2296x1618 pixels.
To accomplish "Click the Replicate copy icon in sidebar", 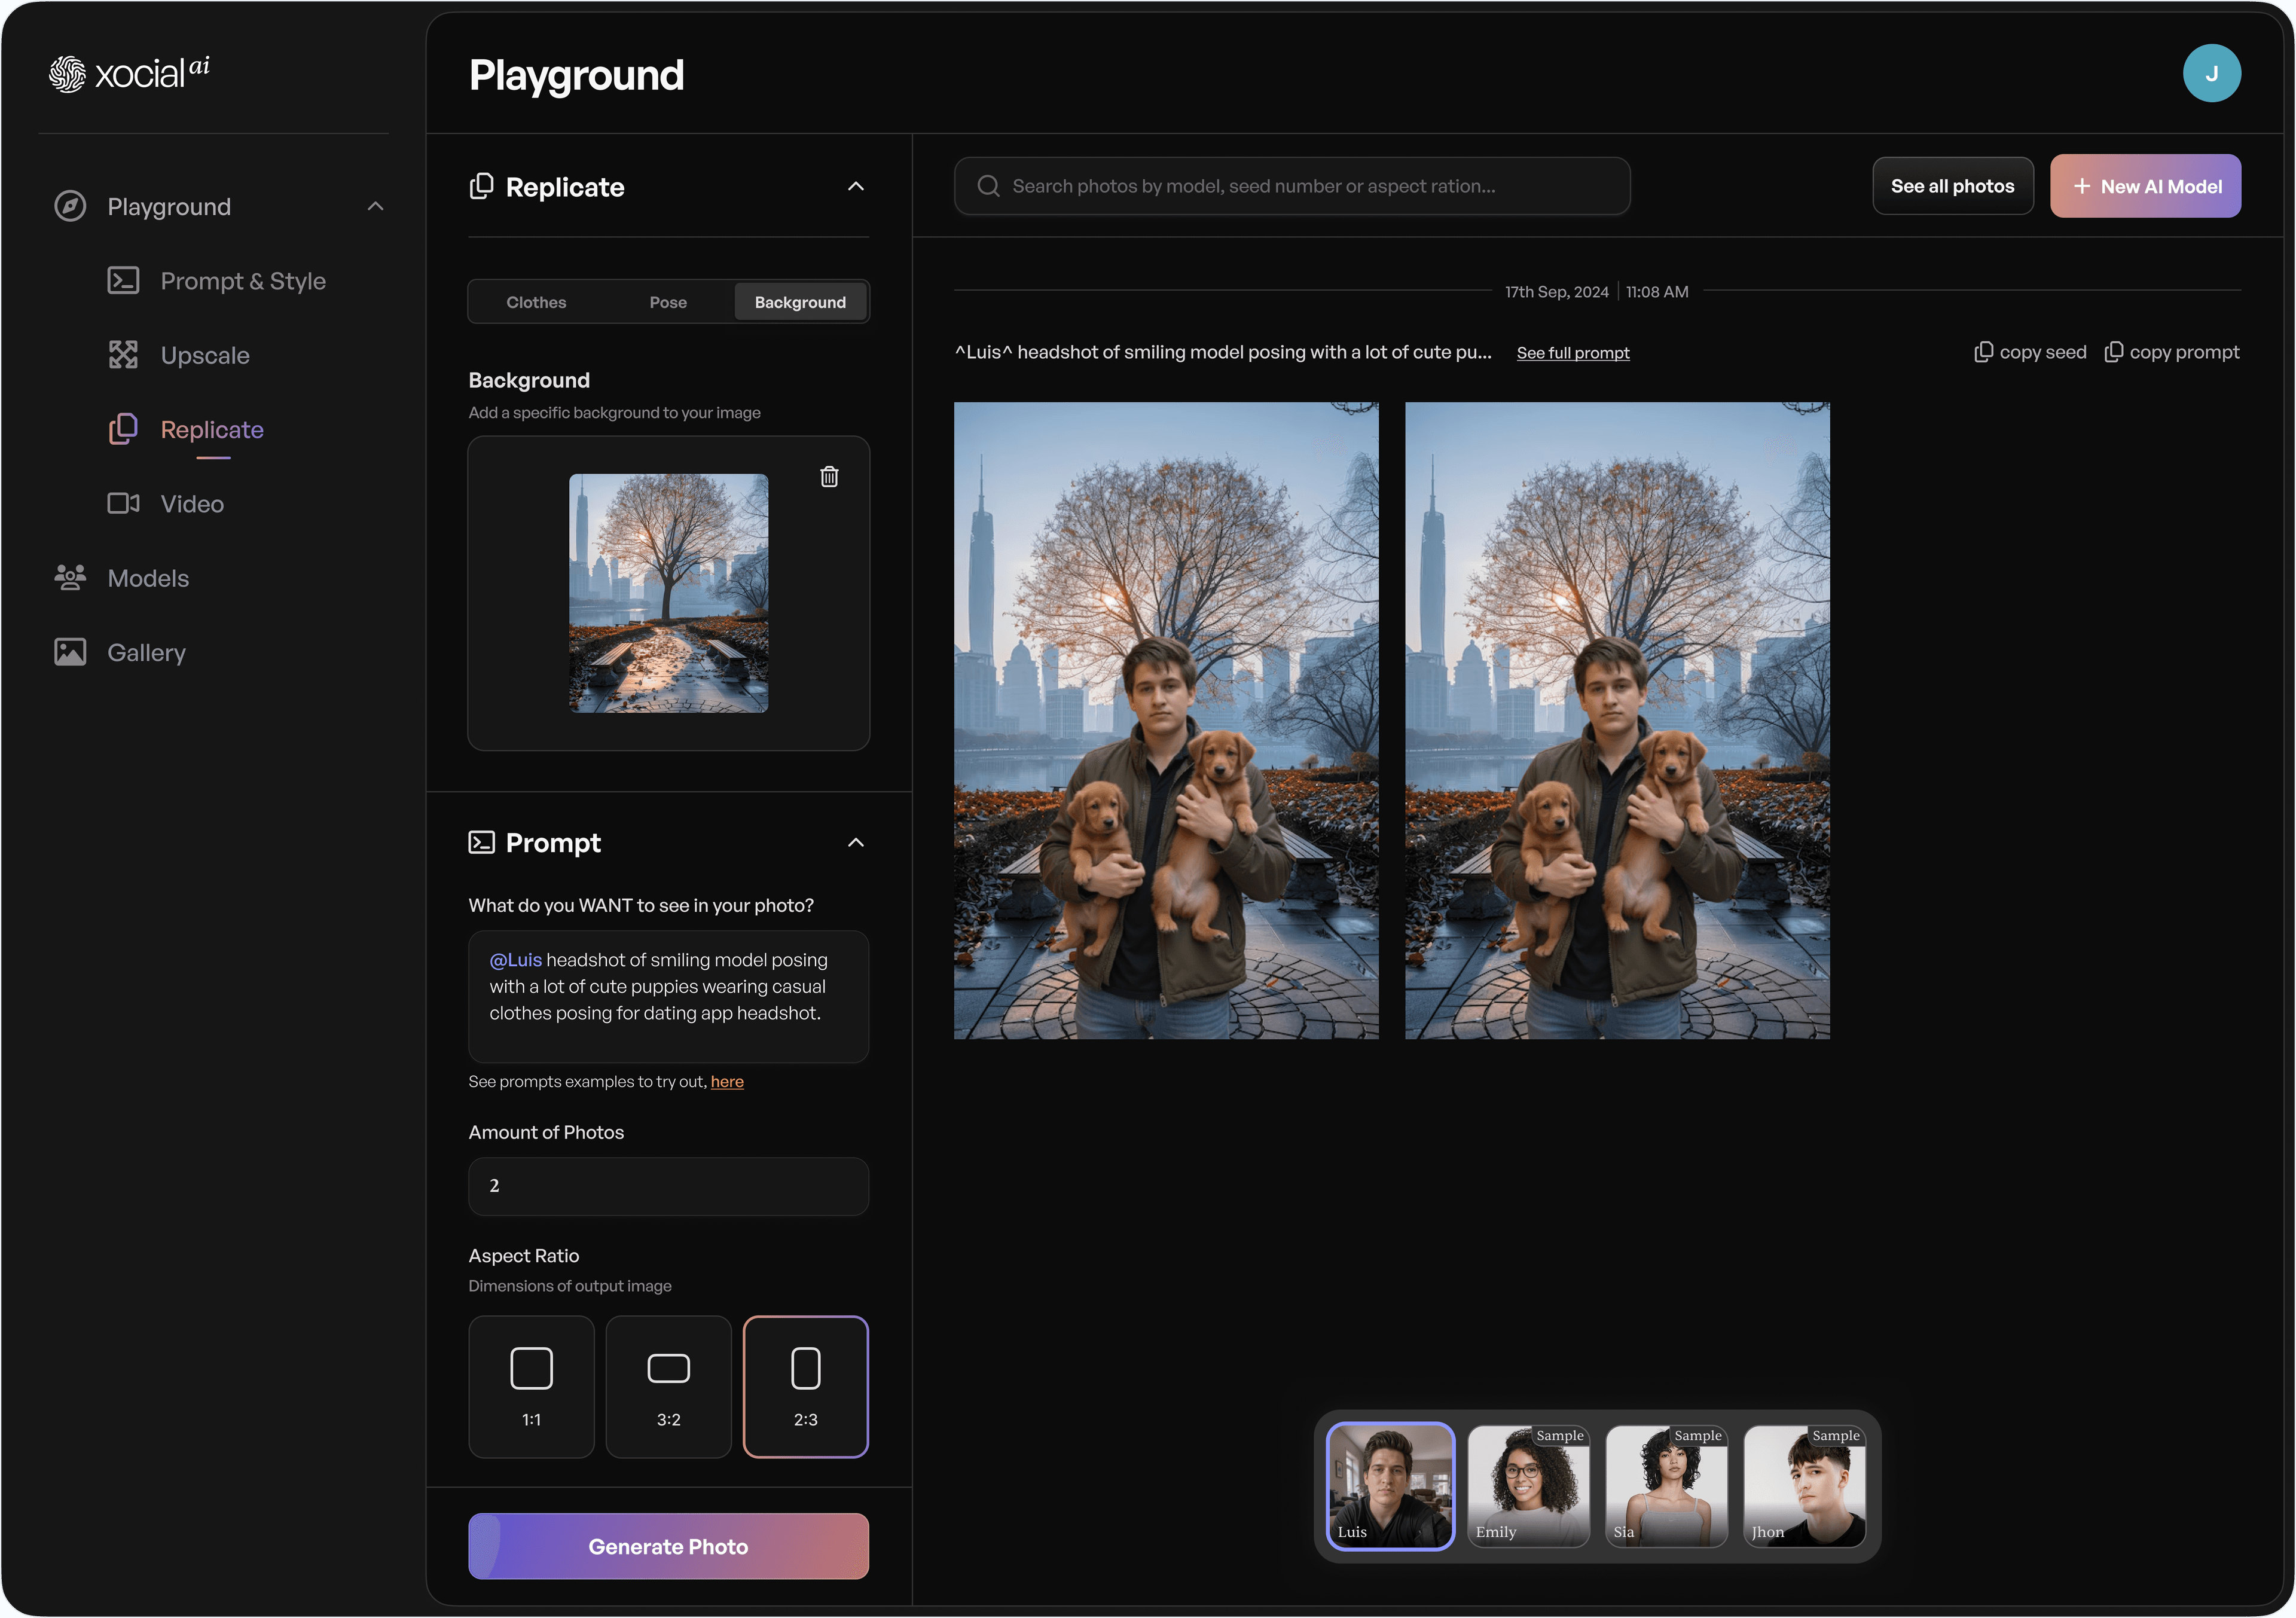I will (123, 428).
